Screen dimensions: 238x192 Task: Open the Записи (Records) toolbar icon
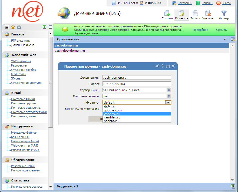[195, 15]
